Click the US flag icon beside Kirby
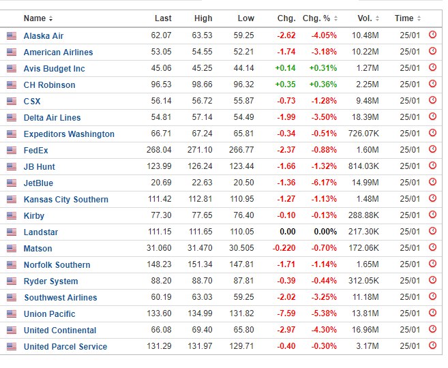Viewport: 448px width, 368px height. (12, 215)
